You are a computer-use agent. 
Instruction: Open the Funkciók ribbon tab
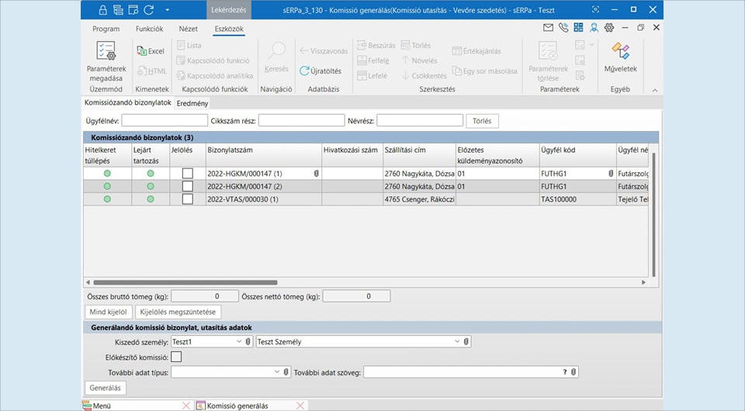click(149, 29)
